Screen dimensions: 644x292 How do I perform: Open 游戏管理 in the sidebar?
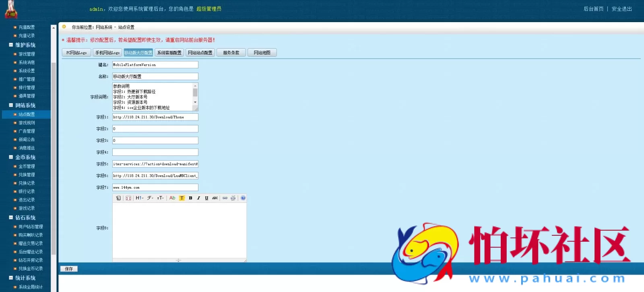coord(27,54)
